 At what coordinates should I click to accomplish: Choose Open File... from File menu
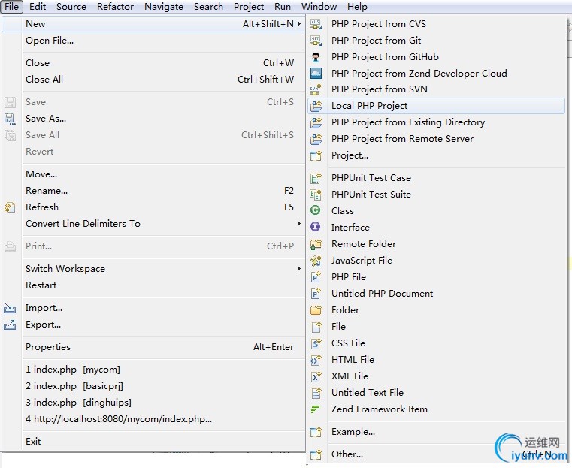point(153,41)
